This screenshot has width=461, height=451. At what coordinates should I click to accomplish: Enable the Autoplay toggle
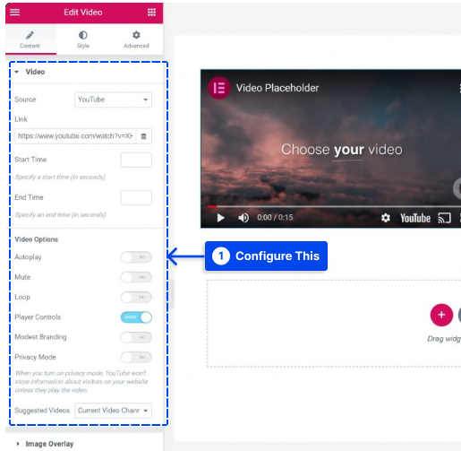136,257
